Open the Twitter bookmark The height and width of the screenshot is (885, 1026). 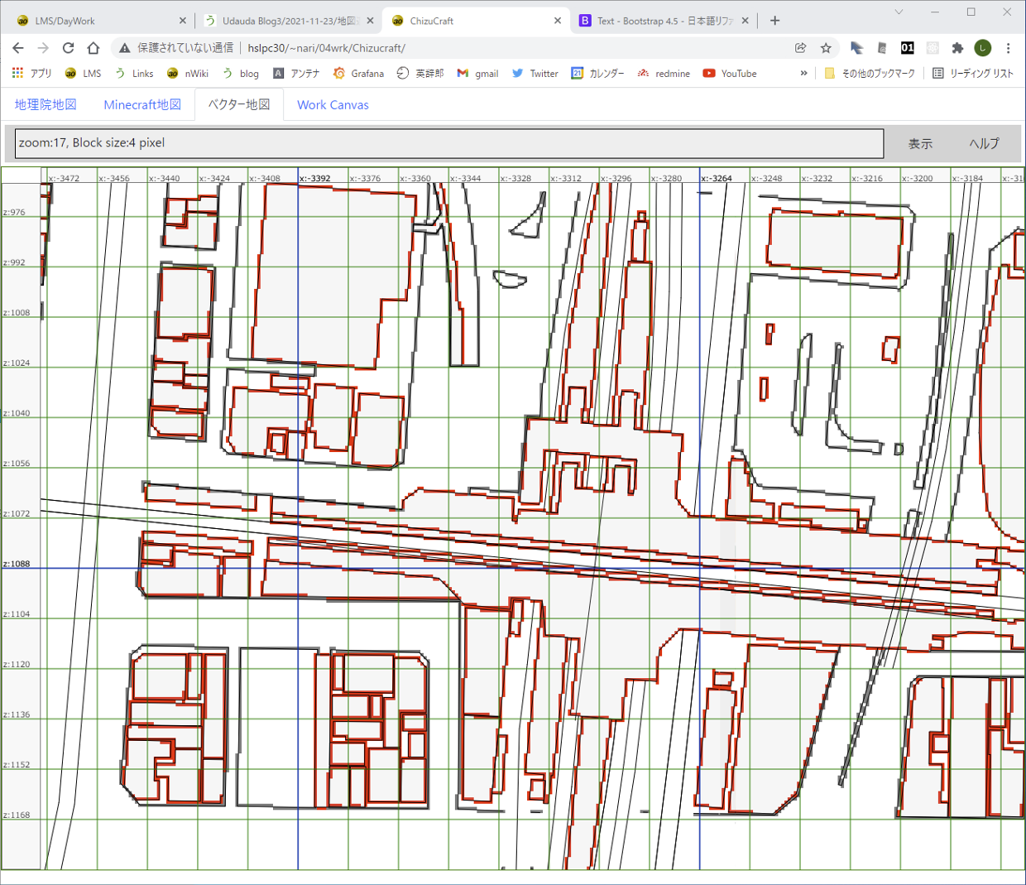pyautogui.click(x=535, y=74)
